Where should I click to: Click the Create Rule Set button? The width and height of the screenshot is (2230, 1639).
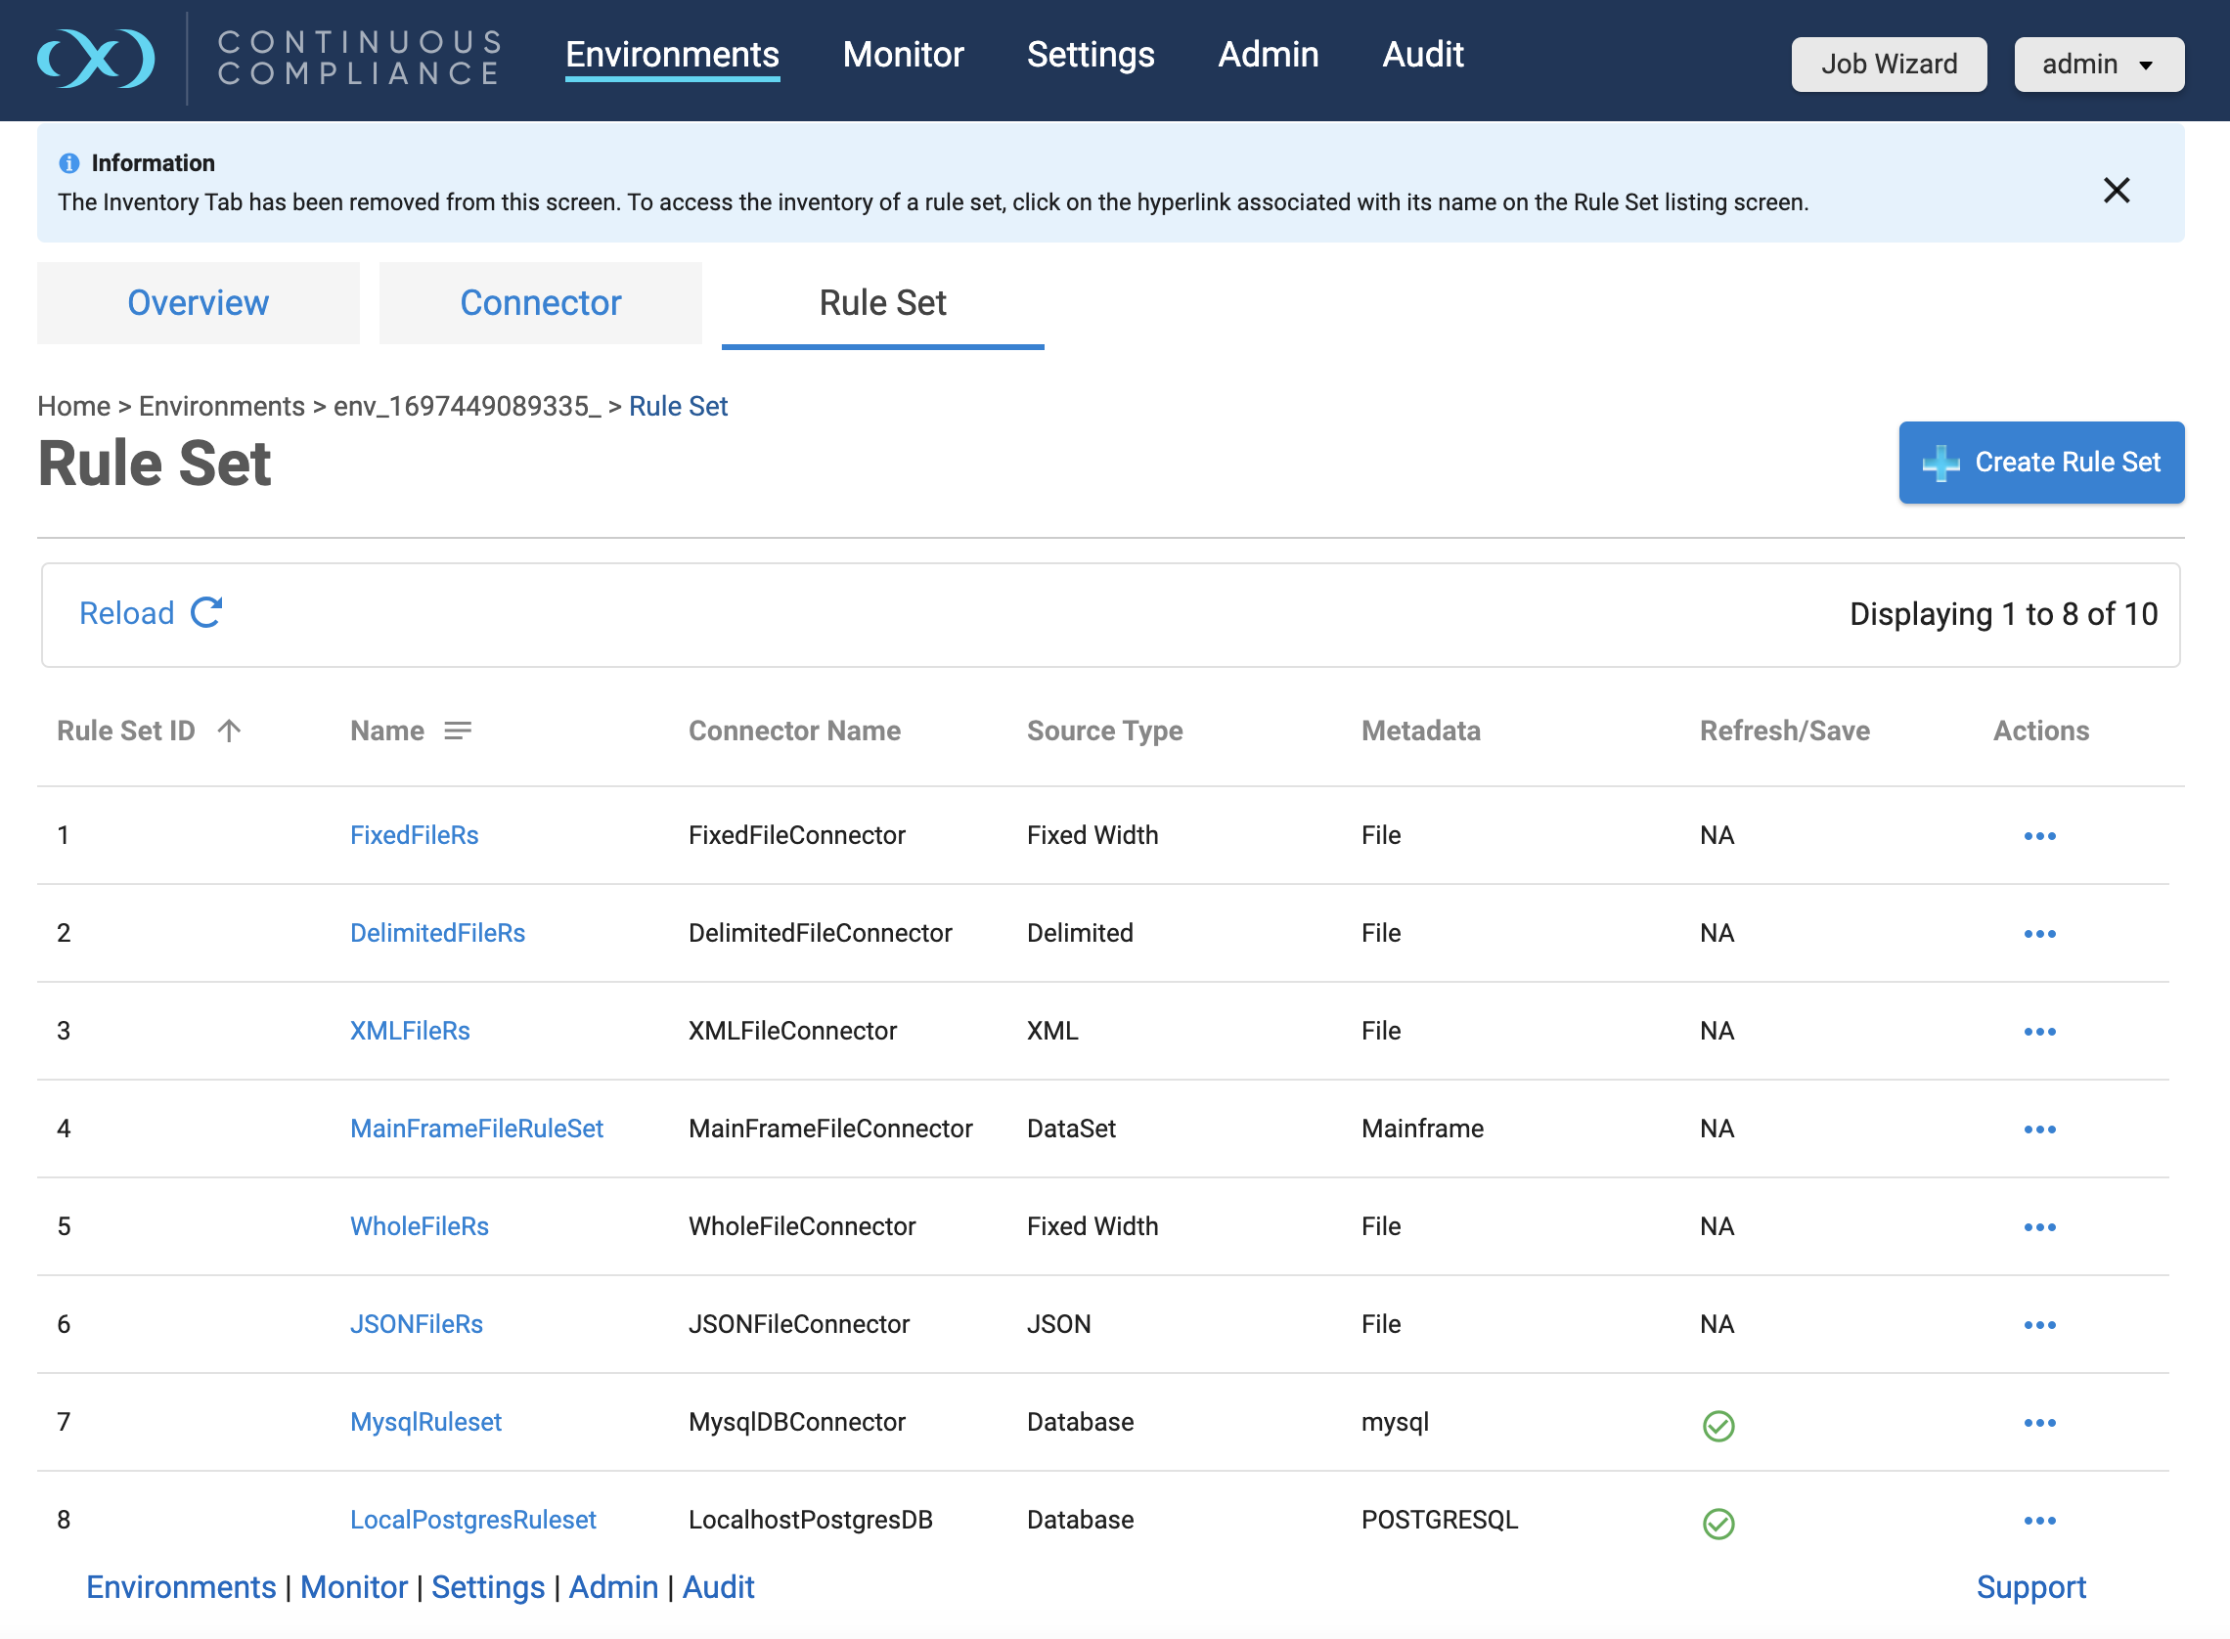[2040, 463]
